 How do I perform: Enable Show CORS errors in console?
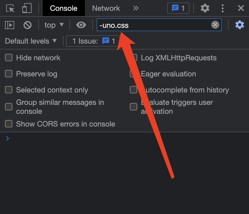pyautogui.click(x=9, y=124)
